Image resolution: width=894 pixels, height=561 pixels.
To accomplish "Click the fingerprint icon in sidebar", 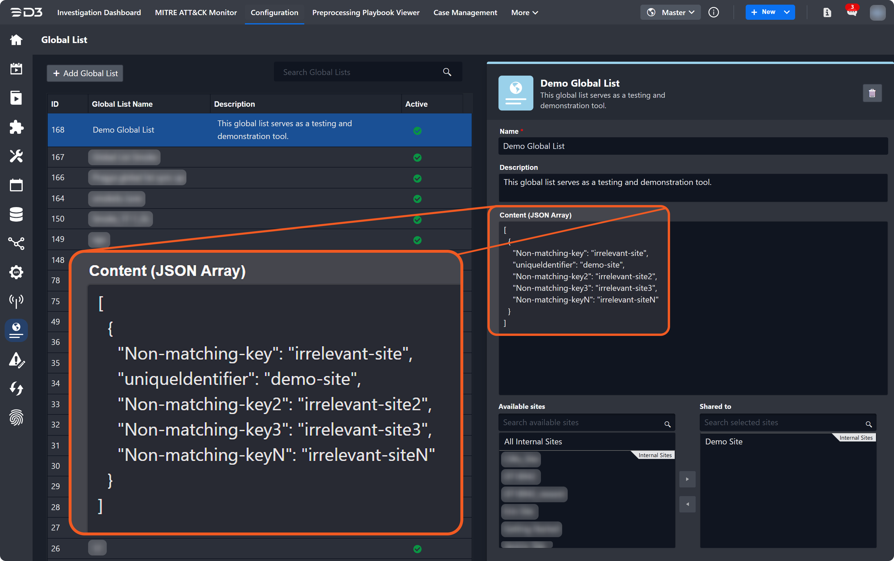I will [x=16, y=418].
